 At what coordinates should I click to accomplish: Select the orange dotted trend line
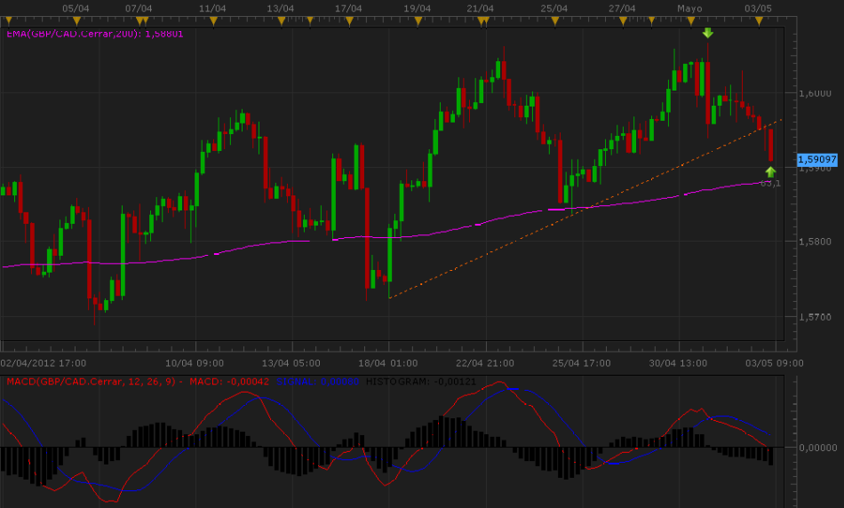coord(533,234)
